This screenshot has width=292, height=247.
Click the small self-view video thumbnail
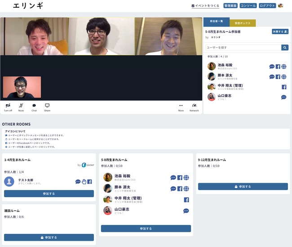[22, 87]
